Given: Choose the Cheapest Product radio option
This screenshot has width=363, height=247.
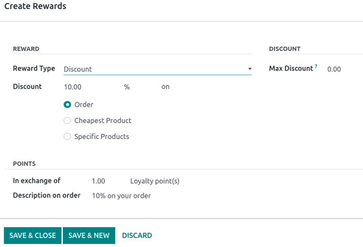Looking at the screenshot, I should (x=68, y=121).
